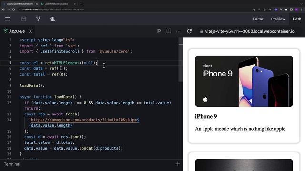Split the editor with the split icon

point(169,31)
